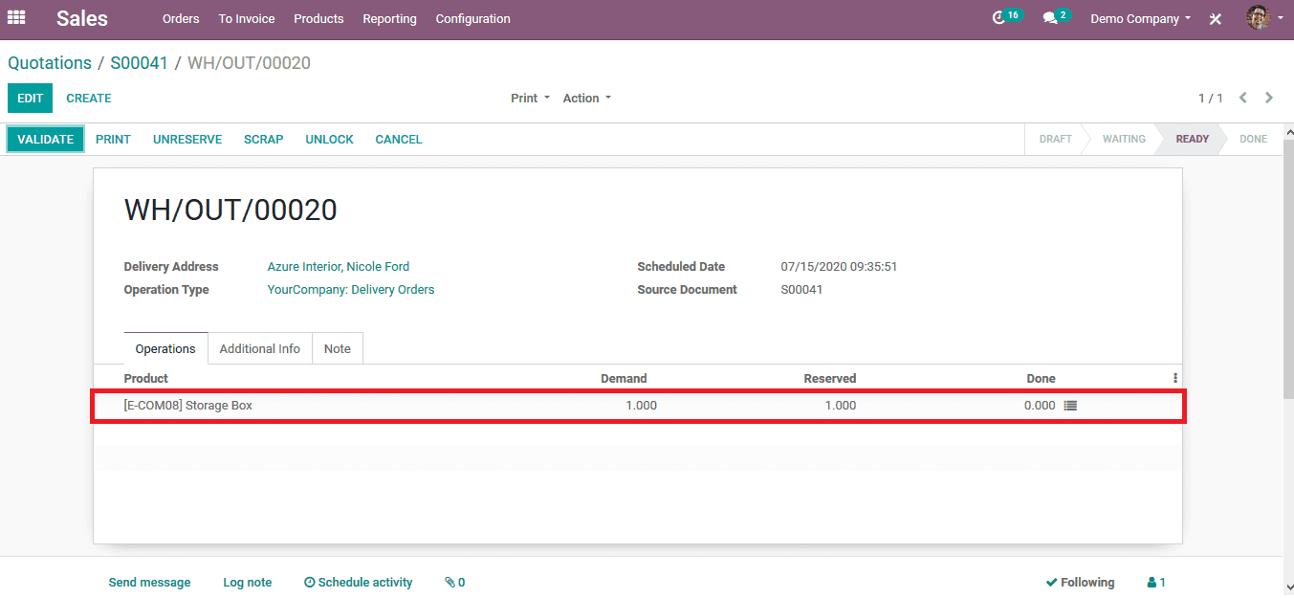Open detailed operations list icon for Storage Box

(1070, 406)
